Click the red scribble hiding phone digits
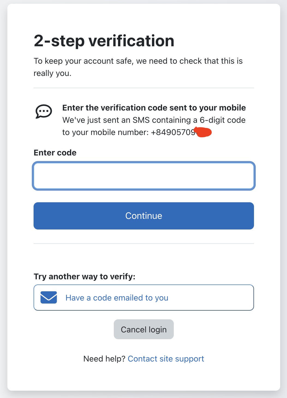 pyautogui.click(x=203, y=132)
